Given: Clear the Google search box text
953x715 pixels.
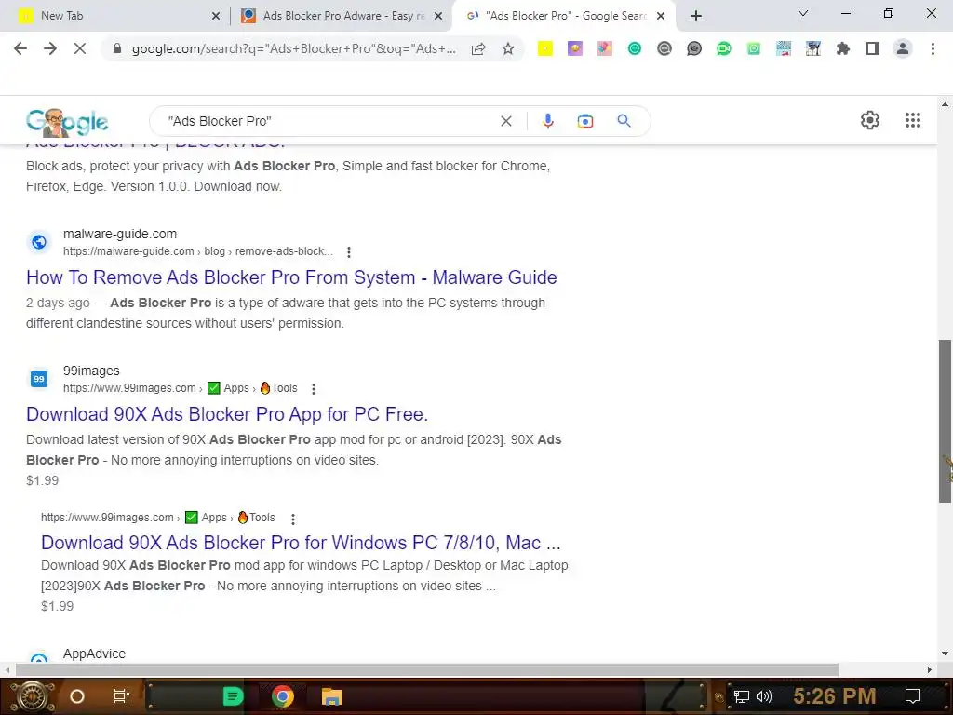Looking at the screenshot, I should (505, 121).
